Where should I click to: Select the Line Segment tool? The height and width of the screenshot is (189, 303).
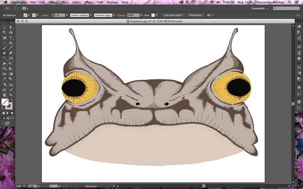(4, 43)
